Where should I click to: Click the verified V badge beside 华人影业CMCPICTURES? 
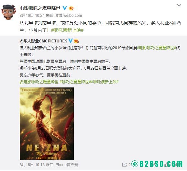(70, 41)
